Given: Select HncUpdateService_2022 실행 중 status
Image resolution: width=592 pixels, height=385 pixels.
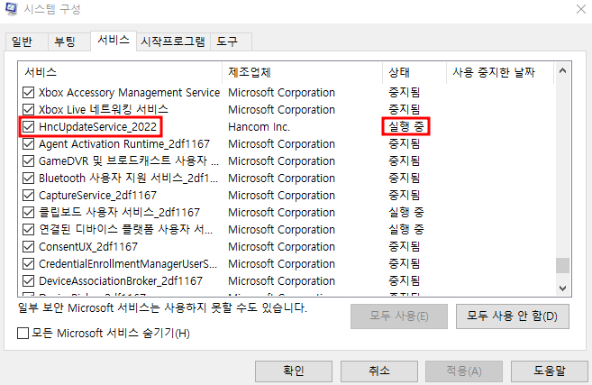Looking at the screenshot, I should (x=406, y=126).
